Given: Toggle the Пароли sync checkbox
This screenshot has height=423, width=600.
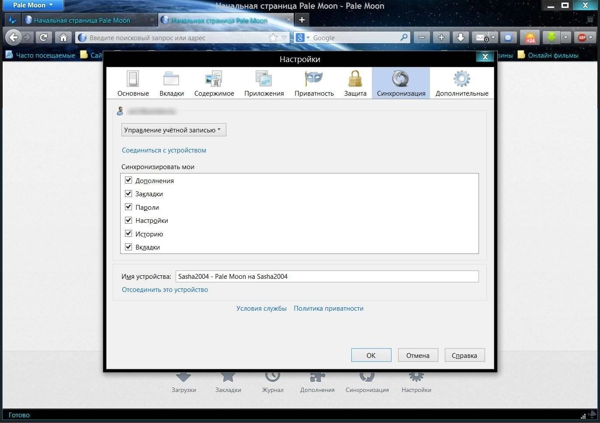Looking at the screenshot, I should [x=128, y=207].
